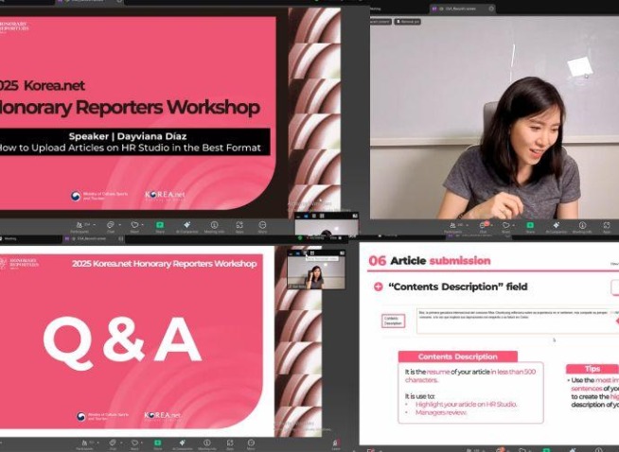Open Participants in the Workshop title slide window

tap(80, 227)
